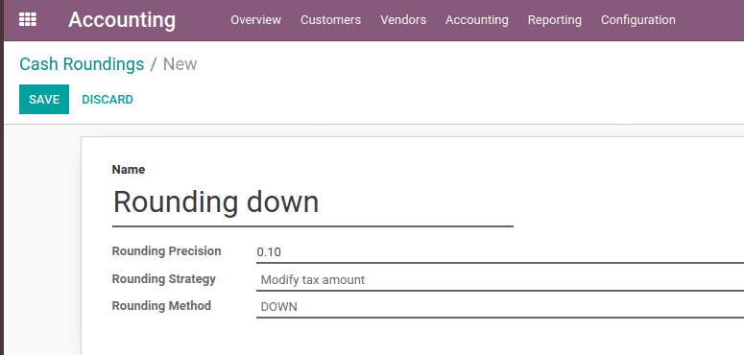
Task: Click the DISCARD button
Action: 108,100
